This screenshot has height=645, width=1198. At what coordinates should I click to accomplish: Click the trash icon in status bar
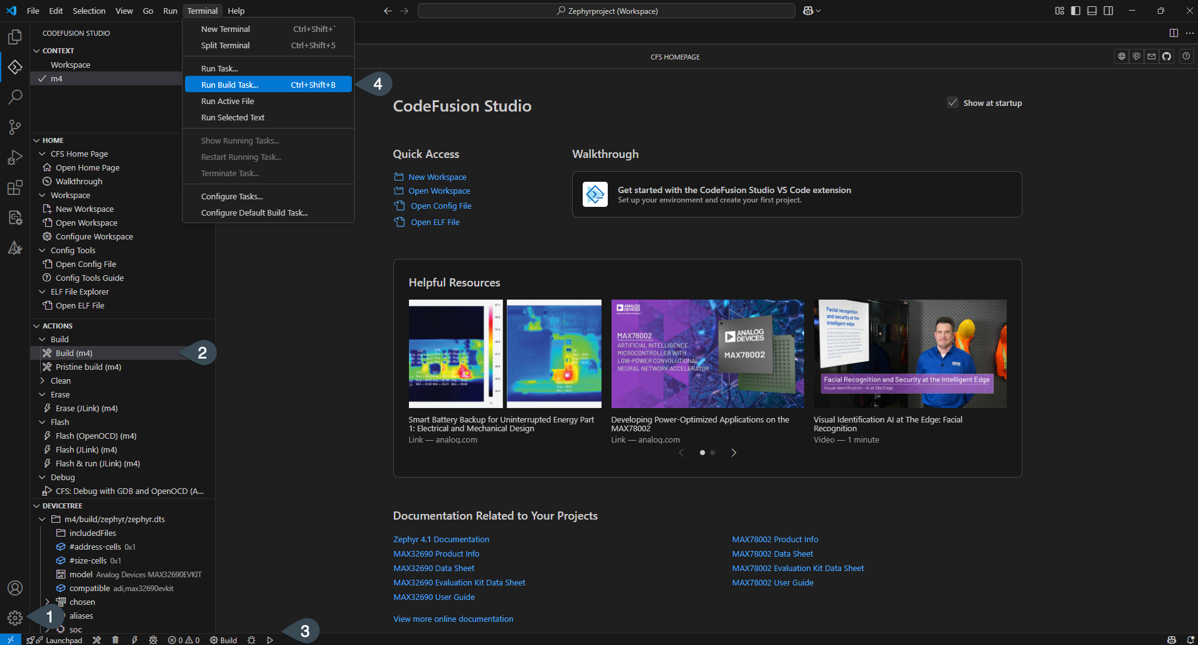(115, 640)
